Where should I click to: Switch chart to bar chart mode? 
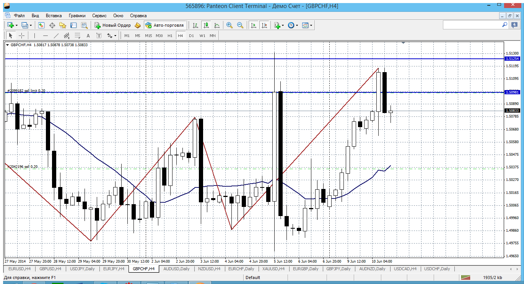(x=195, y=25)
